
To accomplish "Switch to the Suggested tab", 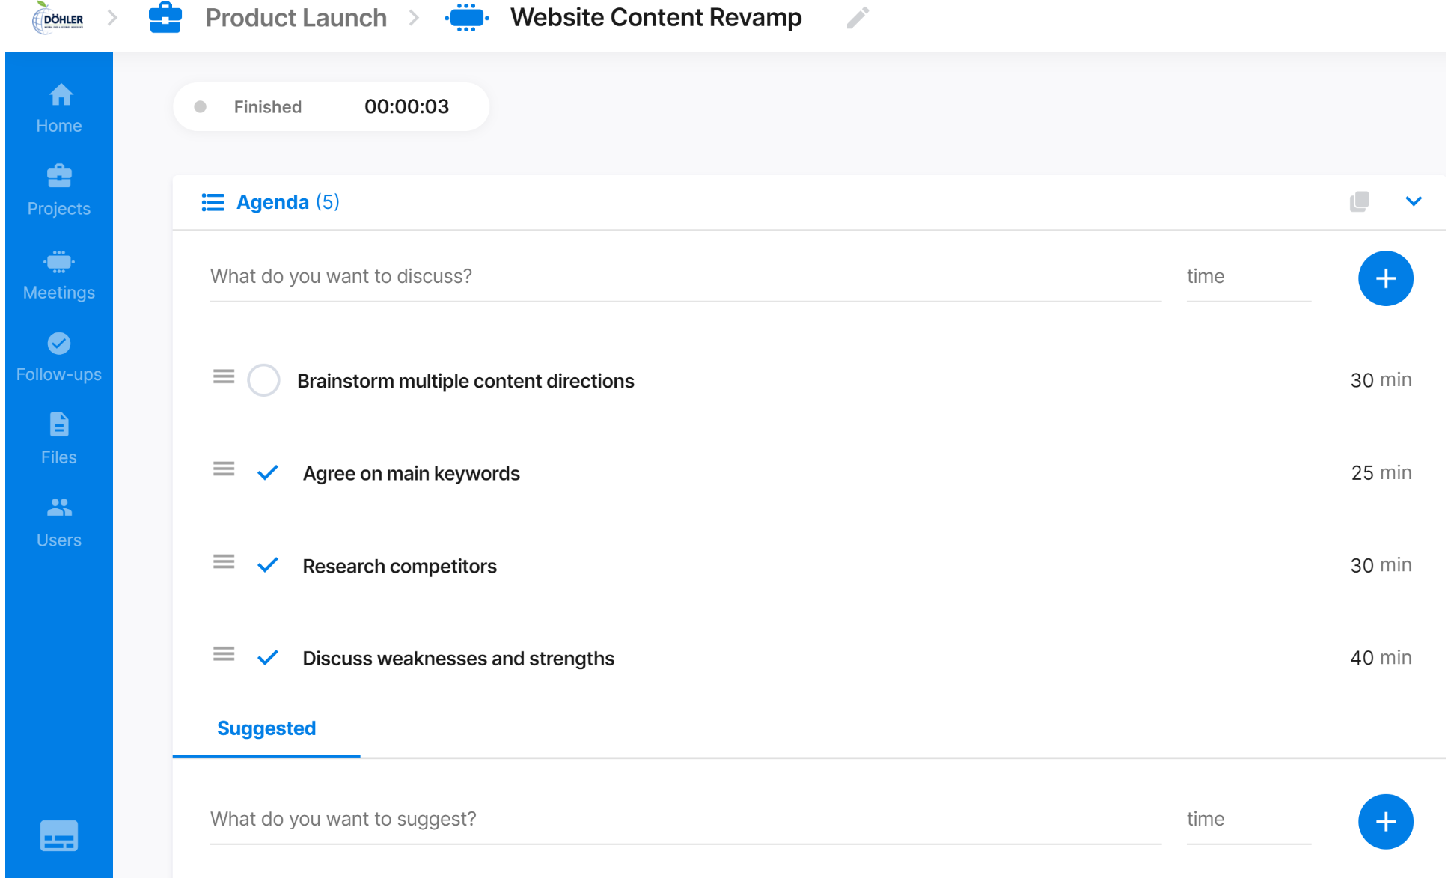I will point(266,728).
